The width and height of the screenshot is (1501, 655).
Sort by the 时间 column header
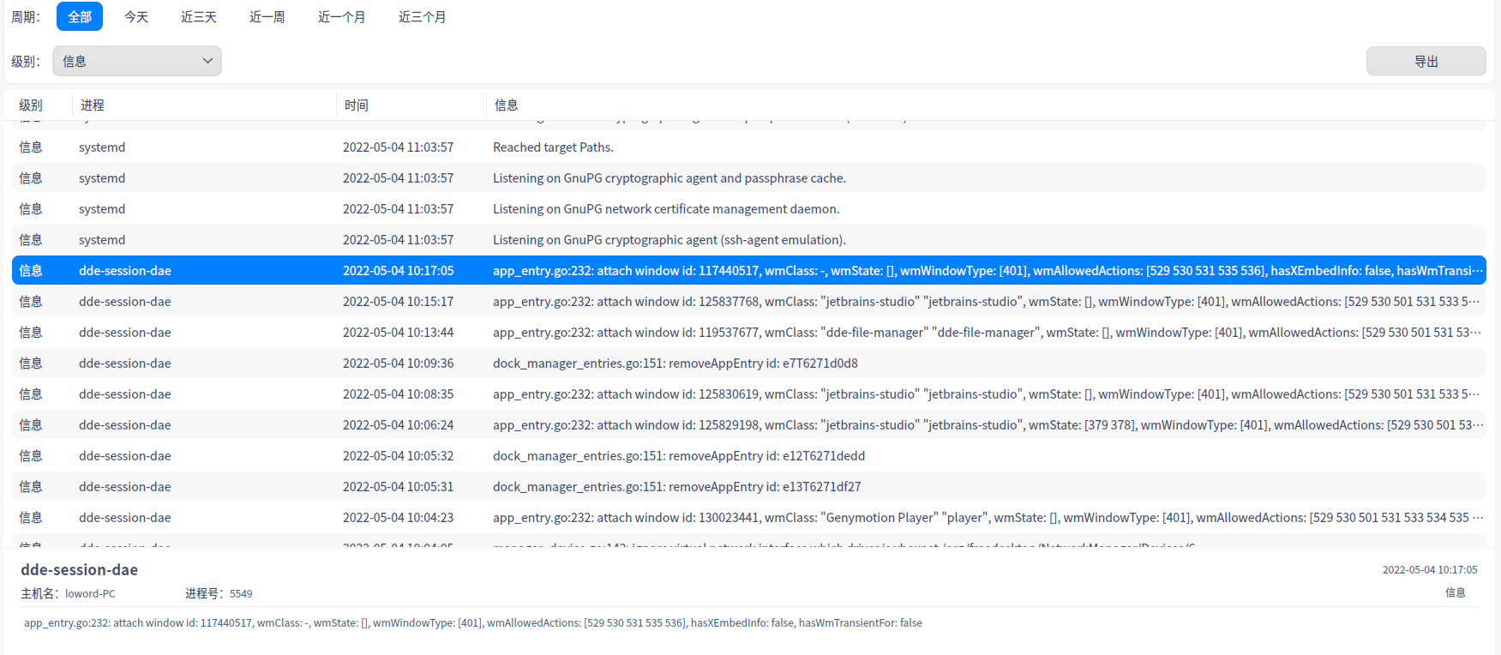(357, 105)
